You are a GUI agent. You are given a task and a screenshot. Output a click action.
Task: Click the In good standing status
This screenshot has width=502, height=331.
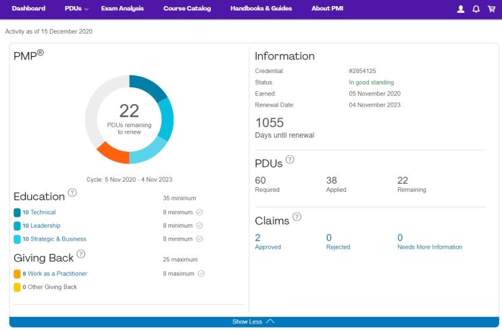tap(372, 82)
